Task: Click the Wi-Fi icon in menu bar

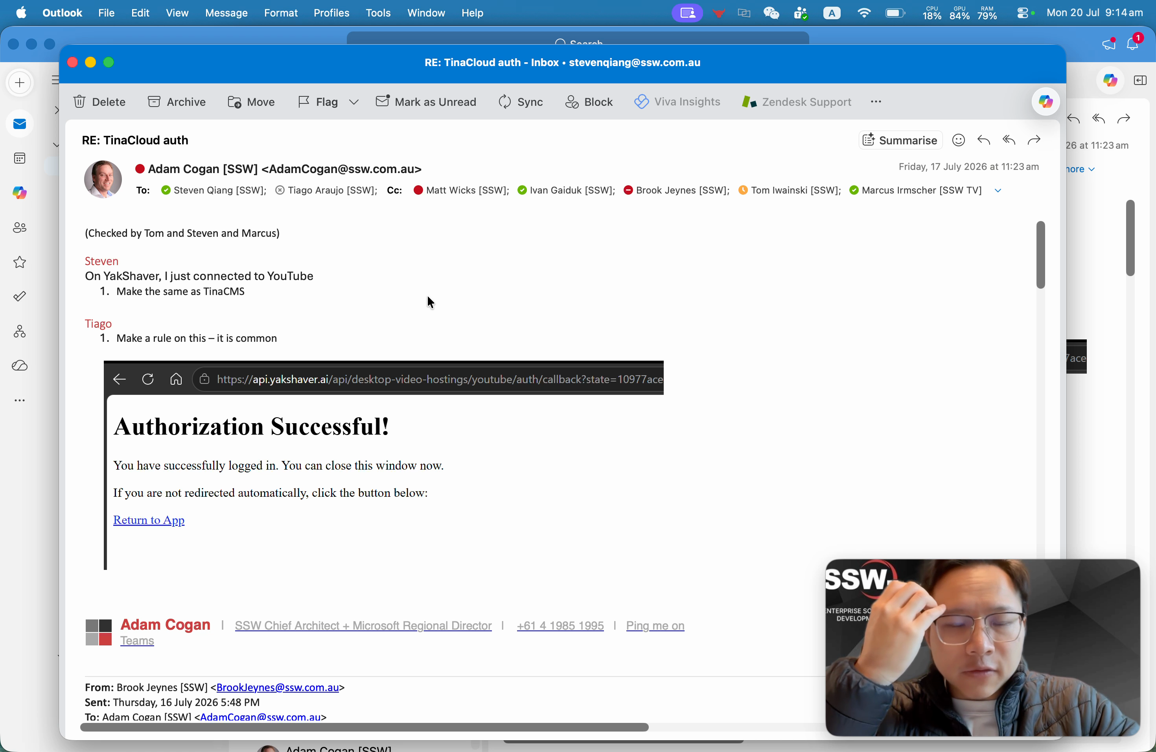Action: [863, 13]
